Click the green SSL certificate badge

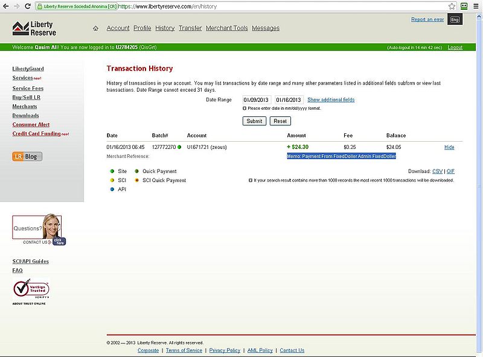coord(77,6)
